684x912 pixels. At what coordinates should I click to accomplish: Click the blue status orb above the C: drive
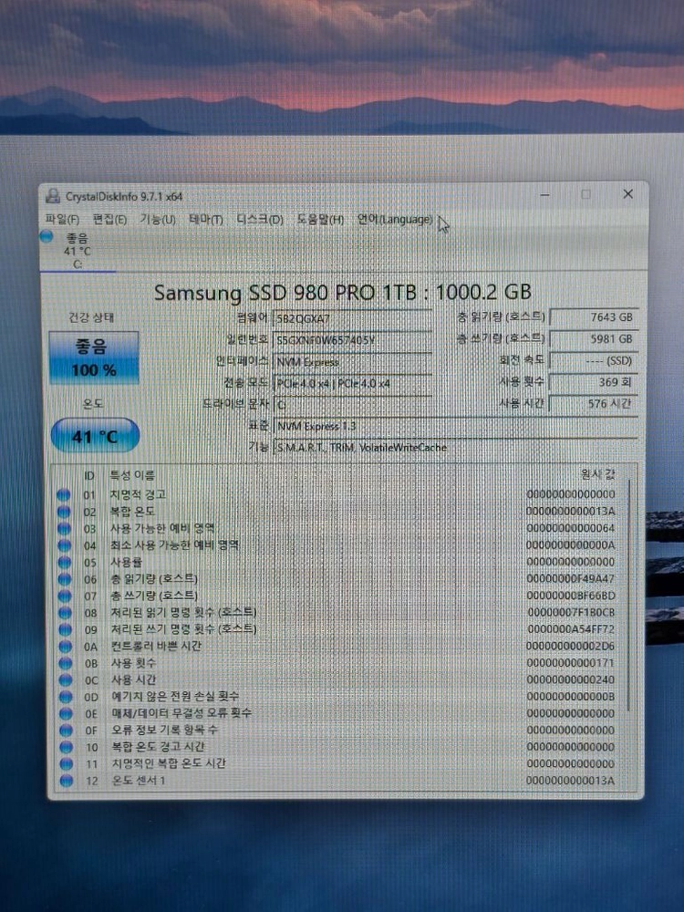(x=47, y=237)
